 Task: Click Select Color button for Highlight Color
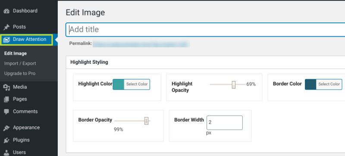137,84
